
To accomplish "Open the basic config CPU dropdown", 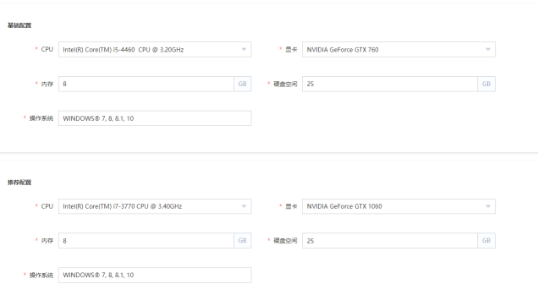I will [155, 49].
